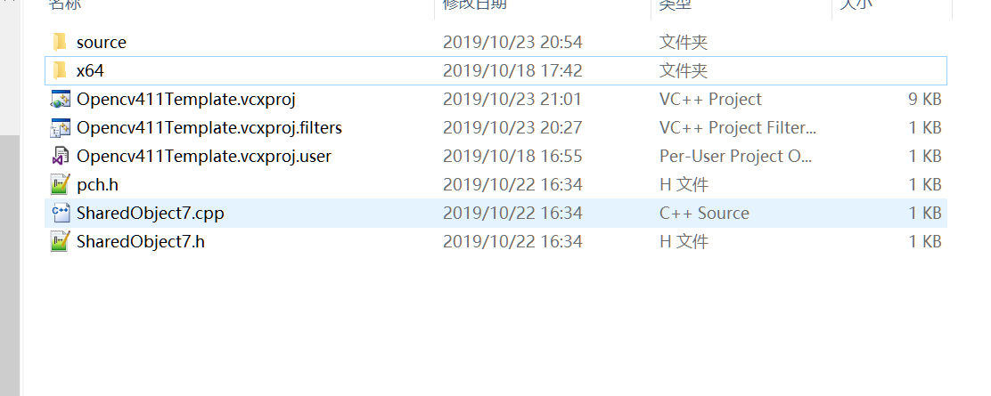Sort by the size column header
The height and width of the screenshot is (396, 991).
click(856, 5)
